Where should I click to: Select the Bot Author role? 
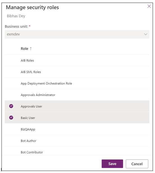[x=77, y=141]
